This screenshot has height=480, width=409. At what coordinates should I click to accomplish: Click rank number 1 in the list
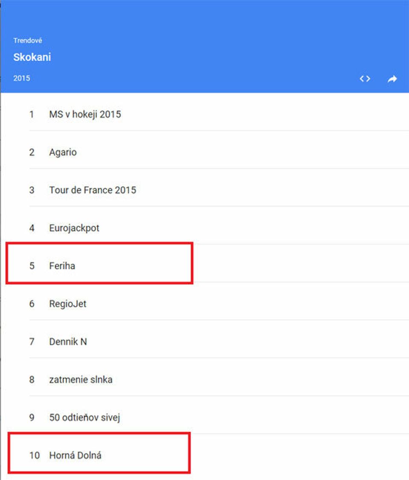32,114
